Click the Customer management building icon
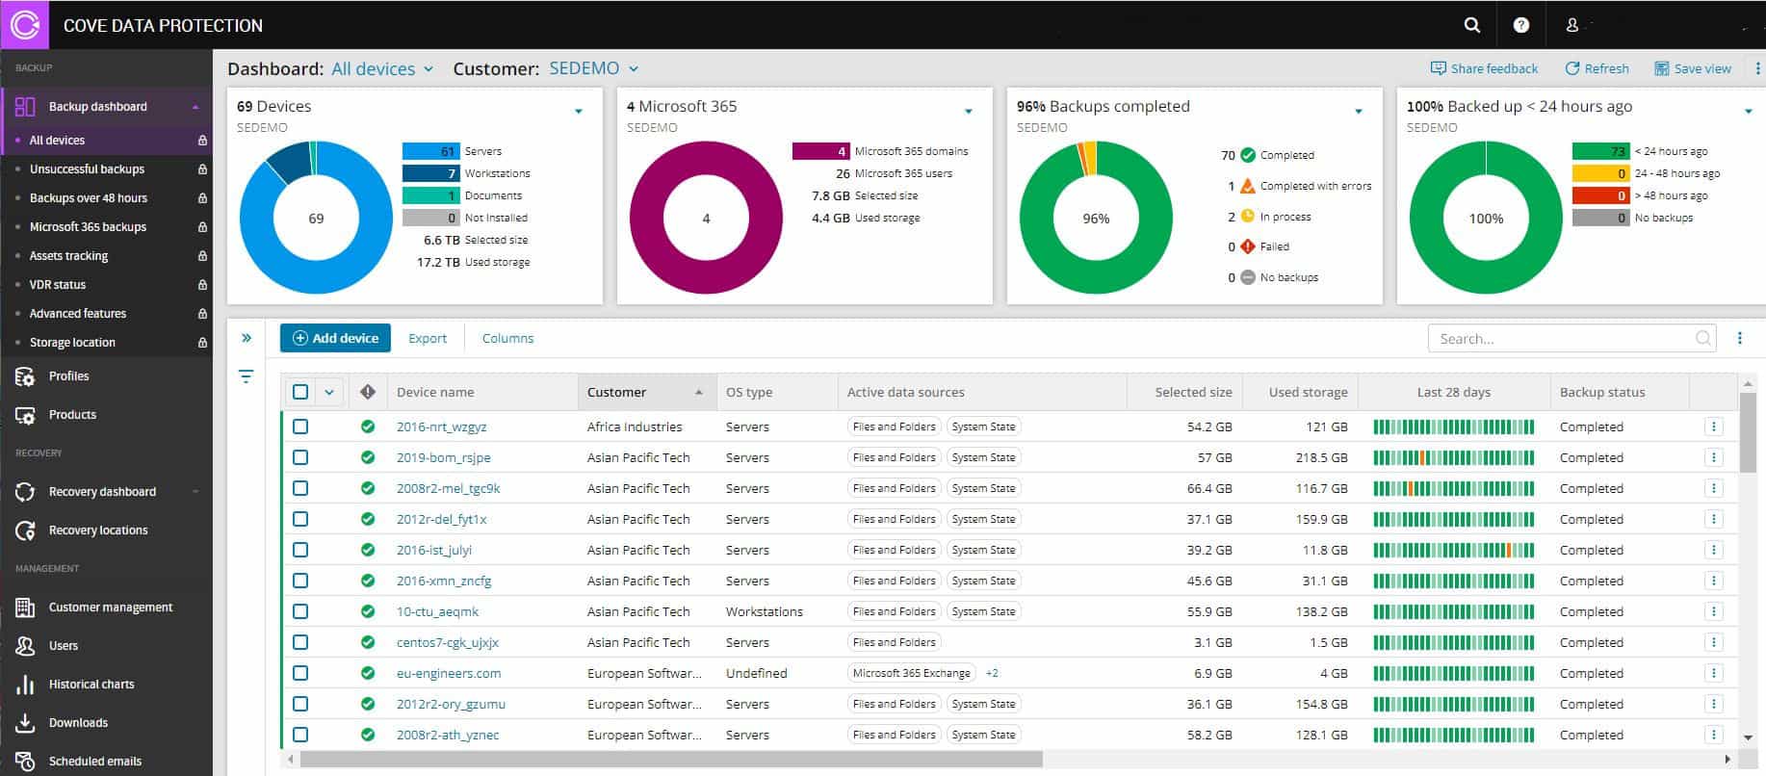1766x776 pixels. click(25, 608)
